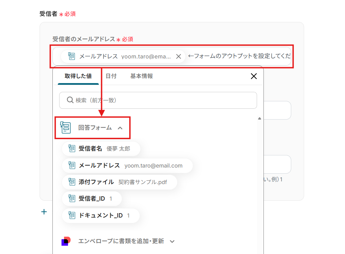The height and width of the screenshot is (254, 345).
Task: Remove the メールアドレス chip from the recipient field
Action: [179, 56]
